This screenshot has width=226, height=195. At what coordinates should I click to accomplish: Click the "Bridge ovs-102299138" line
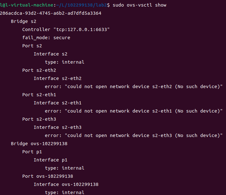[x=39, y=144]
